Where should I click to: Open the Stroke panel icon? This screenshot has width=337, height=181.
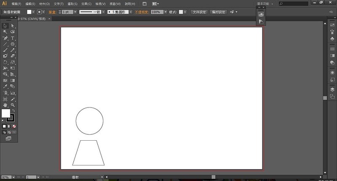[332, 49]
